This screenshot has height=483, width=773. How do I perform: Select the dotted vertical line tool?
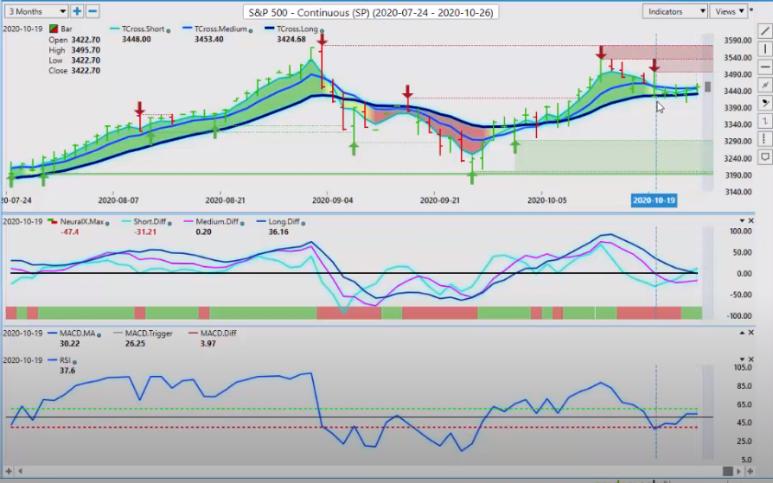765,138
